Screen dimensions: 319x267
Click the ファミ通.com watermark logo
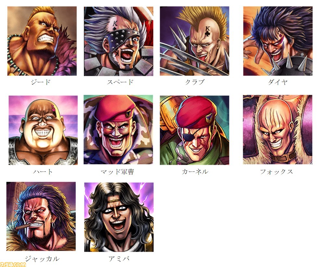(13, 264)
